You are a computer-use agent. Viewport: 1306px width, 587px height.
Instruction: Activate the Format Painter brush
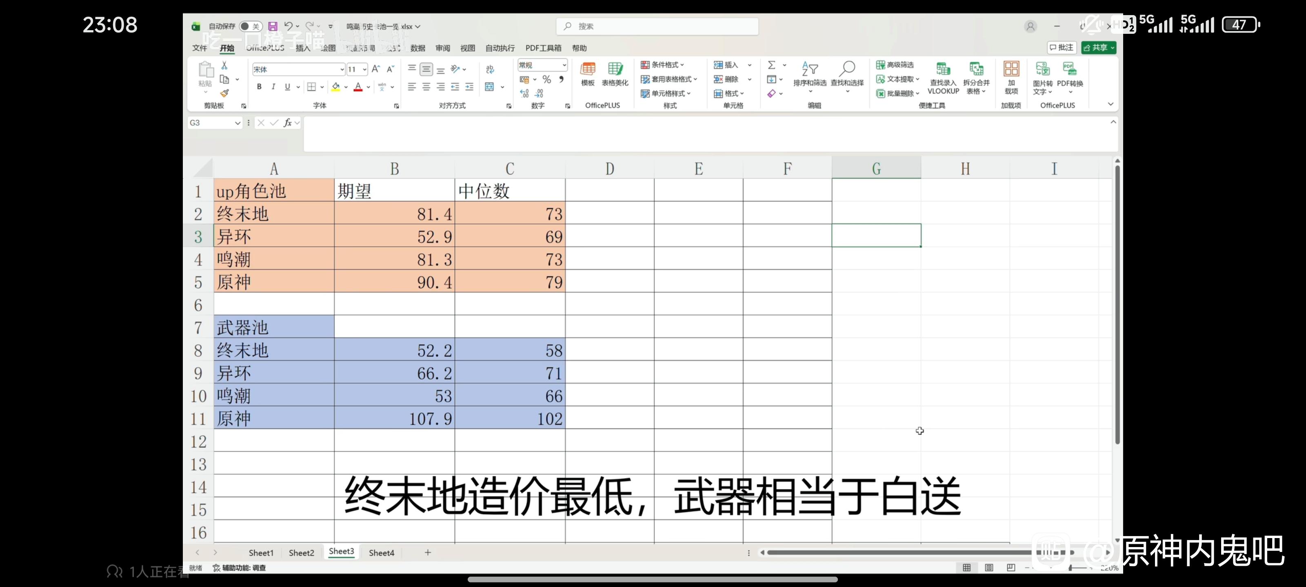[224, 93]
